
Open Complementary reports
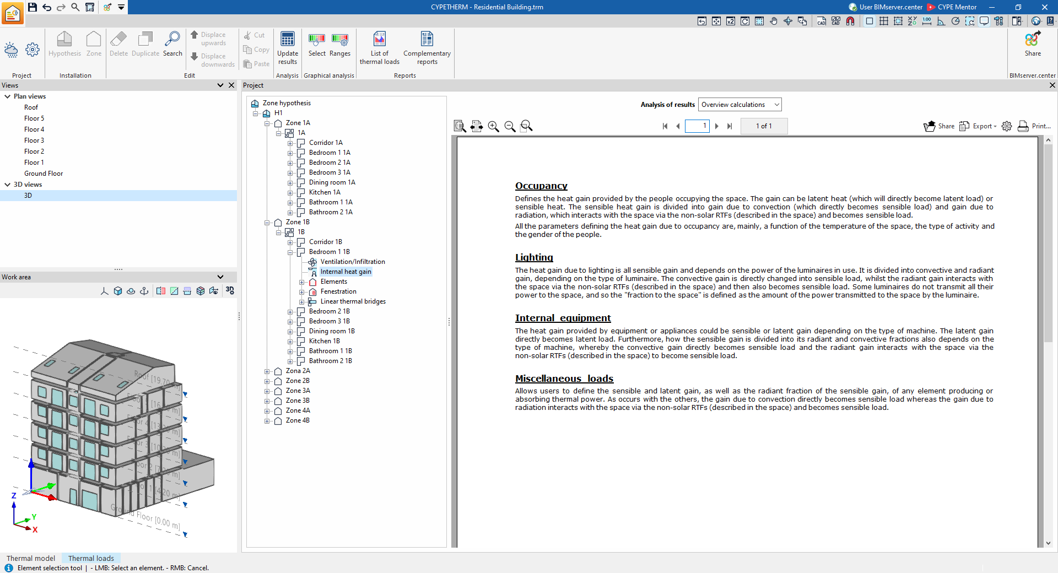click(x=427, y=48)
